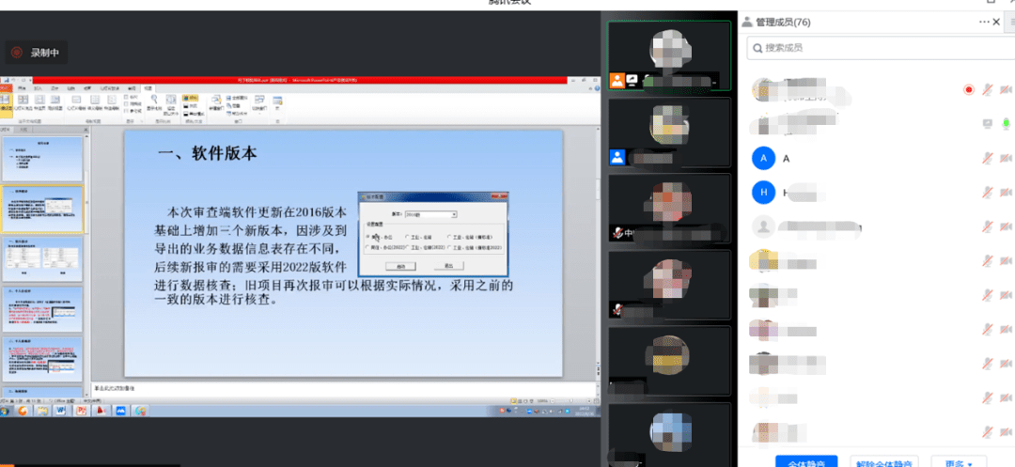Screen dimensions: 1015x467
Task: Close the 管理成员 member panel
Action: click(x=996, y=22)
